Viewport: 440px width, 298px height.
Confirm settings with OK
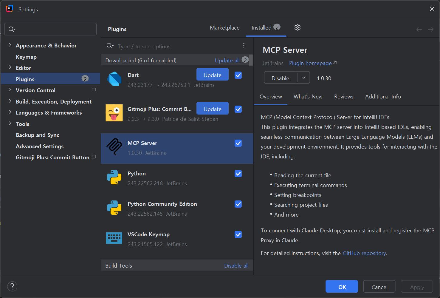[x=342, y=287]
